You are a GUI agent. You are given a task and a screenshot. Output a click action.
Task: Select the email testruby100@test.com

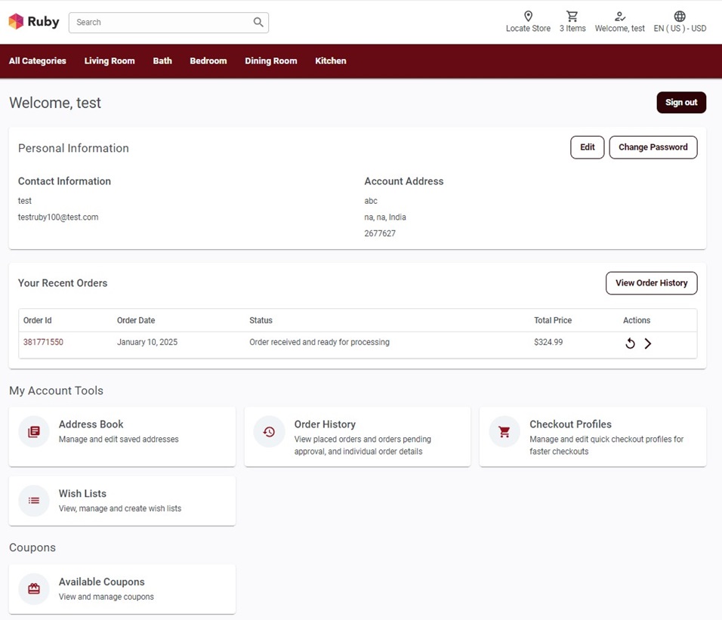[x=58, y=217]
